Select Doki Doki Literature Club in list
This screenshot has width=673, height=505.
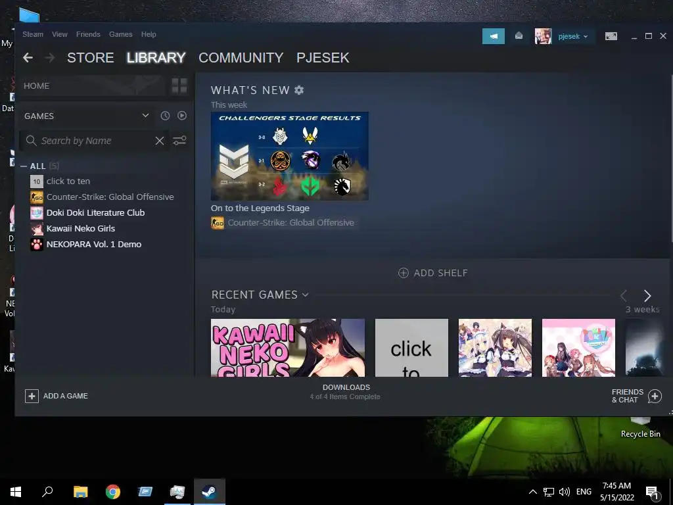coord(96,212)
